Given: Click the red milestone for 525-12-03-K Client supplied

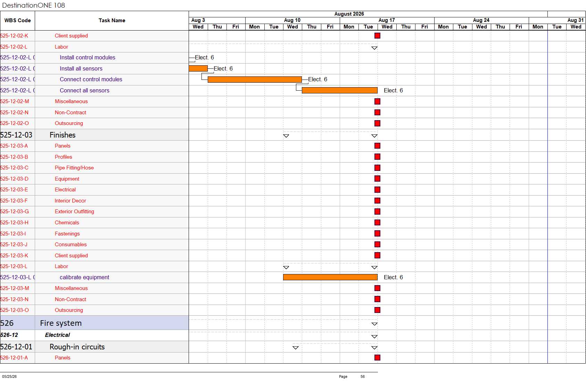Looking at the screenshot, I should tap(377, 256).
